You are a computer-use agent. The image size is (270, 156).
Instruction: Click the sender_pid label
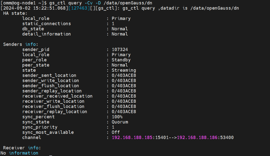click(36, 49)
